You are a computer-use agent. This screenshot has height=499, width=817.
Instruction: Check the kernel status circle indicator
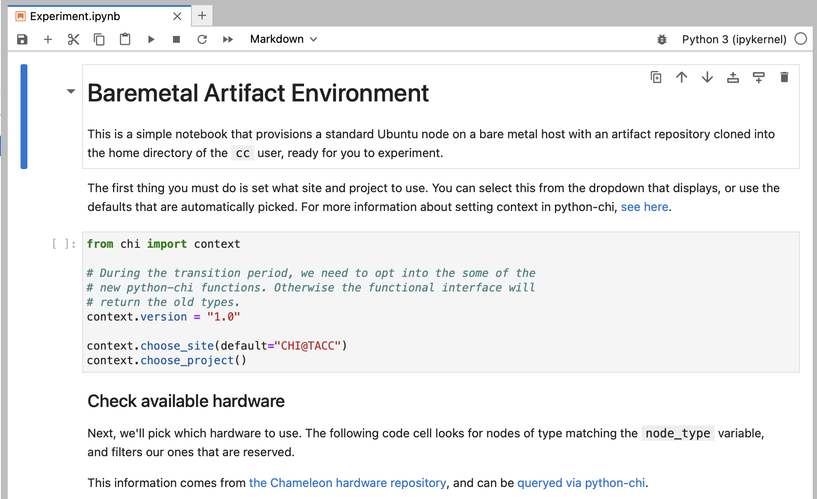801,39
